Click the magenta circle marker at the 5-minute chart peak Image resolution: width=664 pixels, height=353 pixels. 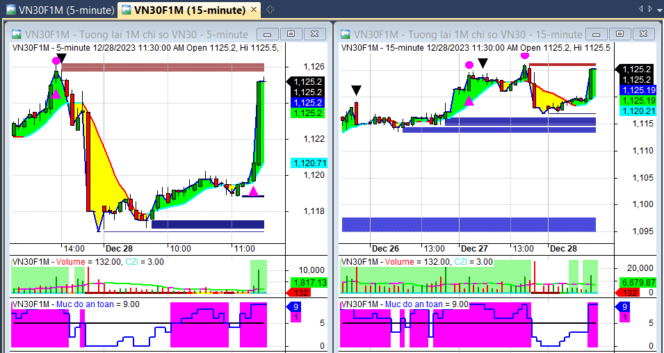(56, 60)
